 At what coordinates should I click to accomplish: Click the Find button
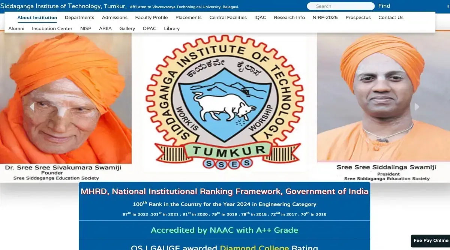[x=384, y=6]
